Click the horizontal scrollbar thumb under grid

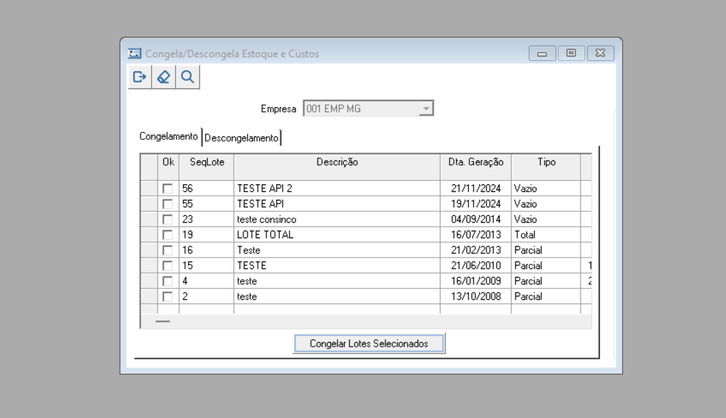click(x=163, y=321)
